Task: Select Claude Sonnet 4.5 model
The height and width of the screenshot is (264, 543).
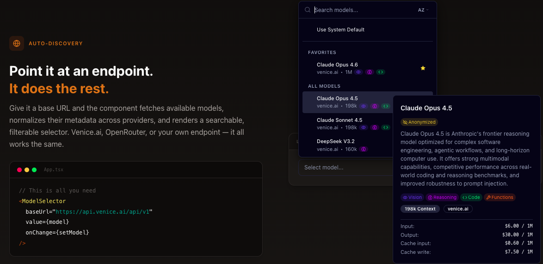Action: [348, 124]
